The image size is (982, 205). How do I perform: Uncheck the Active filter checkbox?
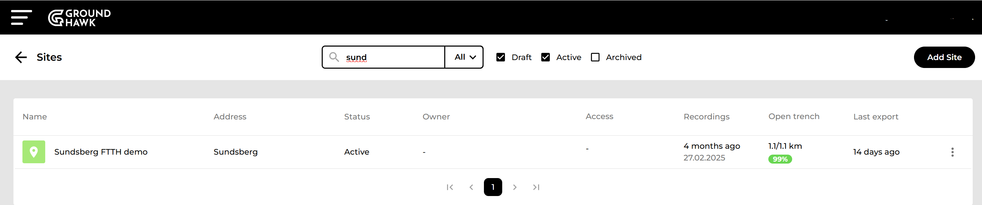[x=545, y=57]
